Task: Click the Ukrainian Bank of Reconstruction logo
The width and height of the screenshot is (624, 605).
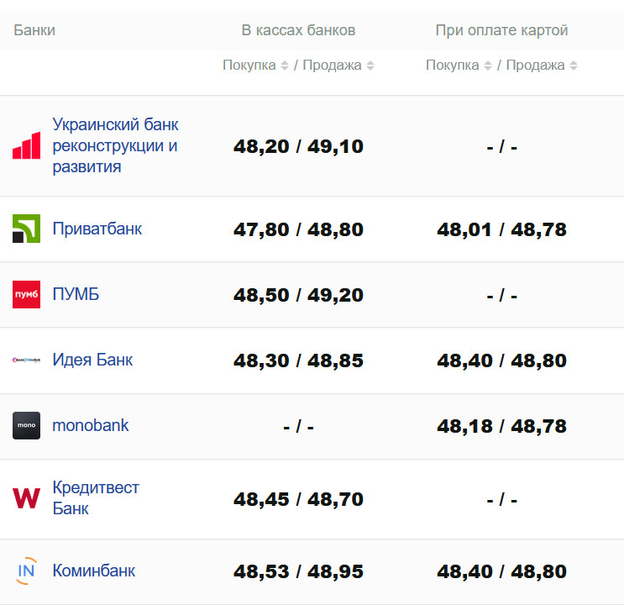Action: [26, 145]
